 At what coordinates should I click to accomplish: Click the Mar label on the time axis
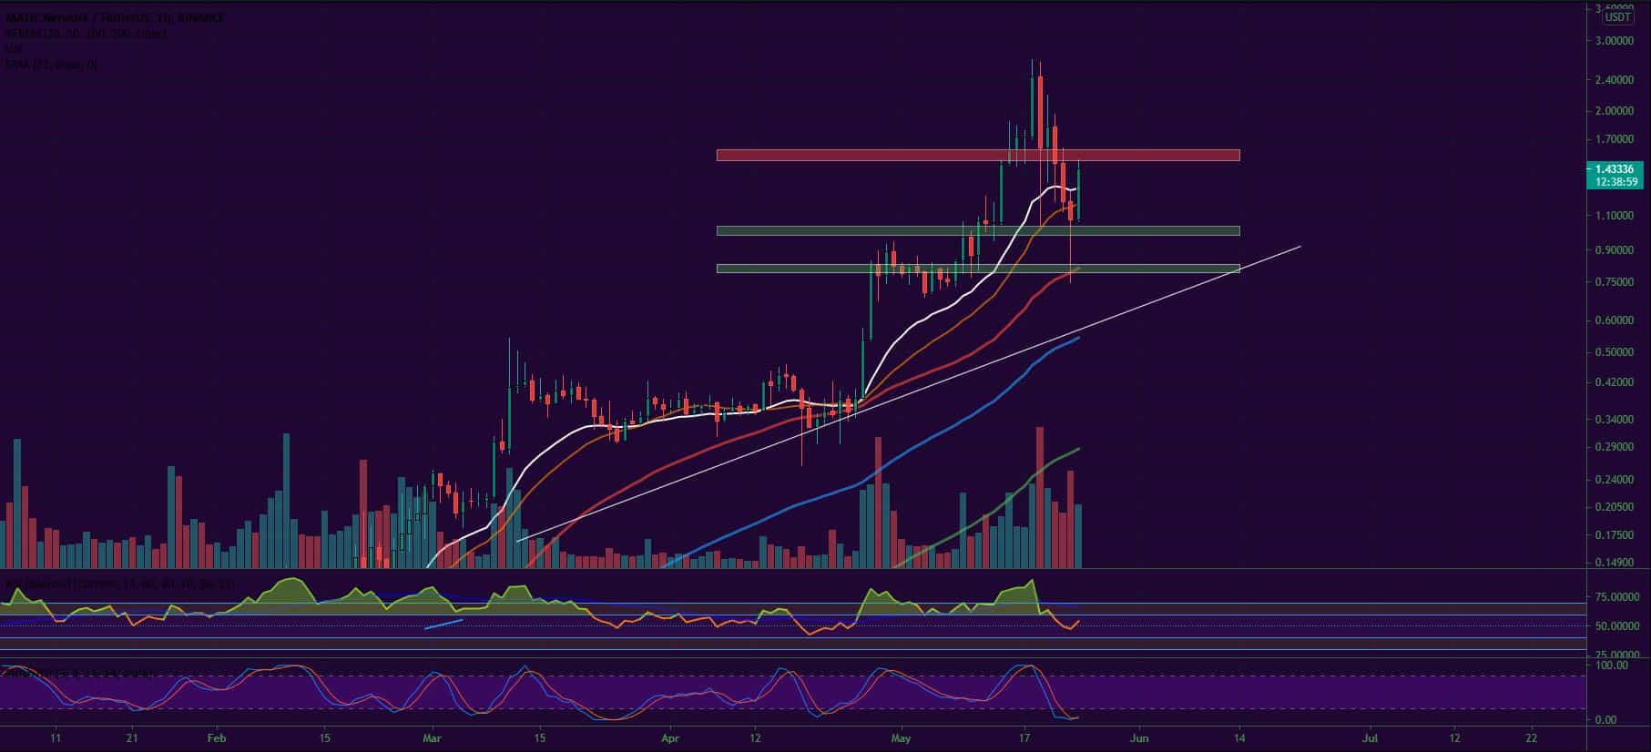[x=433, y=738]
